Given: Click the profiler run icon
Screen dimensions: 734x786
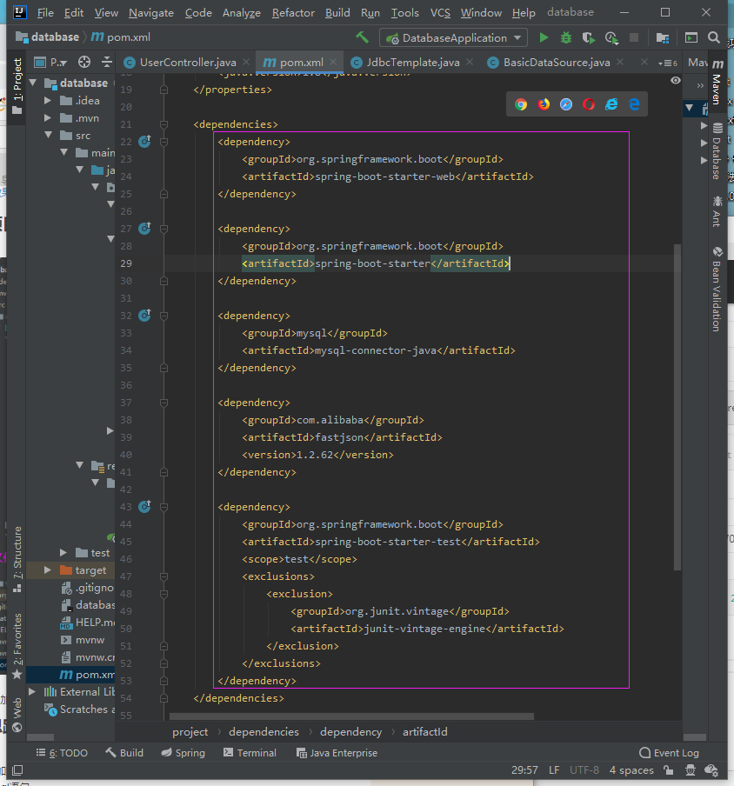Looking at the screenshot, I should pyautogui.click(x=611, y=37).
